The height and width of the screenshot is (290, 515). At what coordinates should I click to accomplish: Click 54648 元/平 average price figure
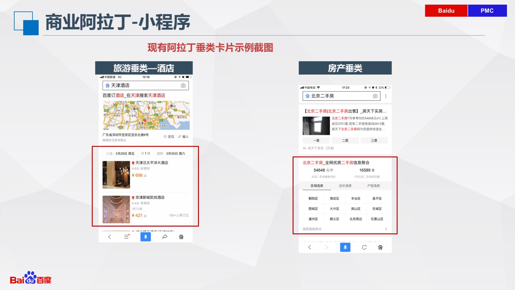323,170
